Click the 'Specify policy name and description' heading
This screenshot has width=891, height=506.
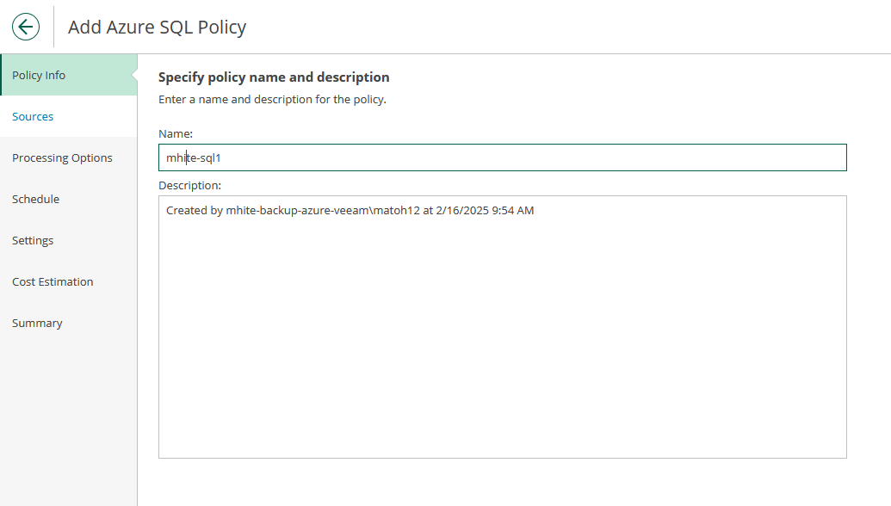(x=274, y=77)
